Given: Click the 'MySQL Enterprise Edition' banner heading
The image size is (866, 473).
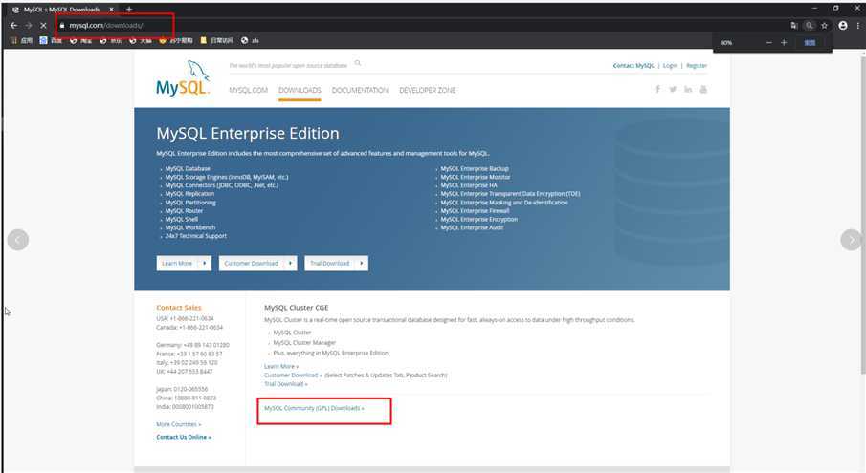Looking at the screenshot, I should 248,134.
